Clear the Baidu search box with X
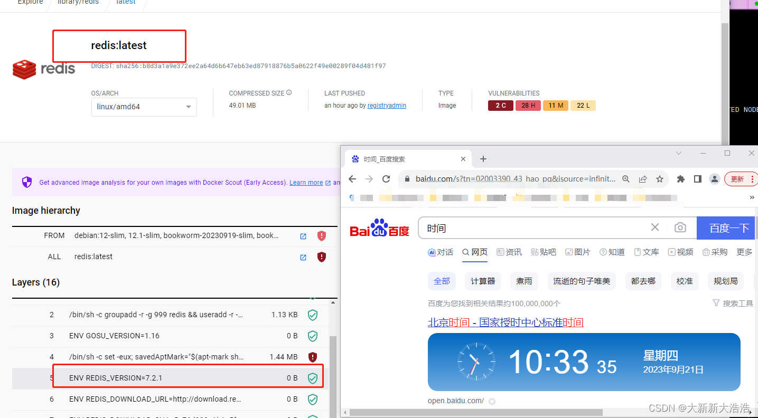758x418 pixels. pyautogui.click(x=655, y=227)
